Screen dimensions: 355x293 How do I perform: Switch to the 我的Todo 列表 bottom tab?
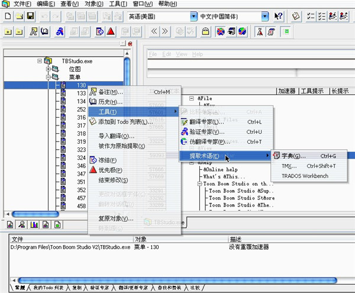(x=48, y=288)
